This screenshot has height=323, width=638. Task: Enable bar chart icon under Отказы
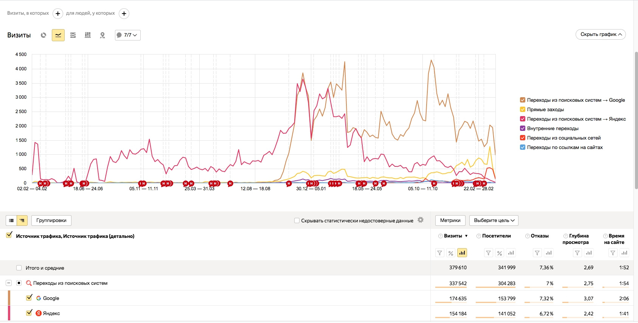click(x=549, y=253)
